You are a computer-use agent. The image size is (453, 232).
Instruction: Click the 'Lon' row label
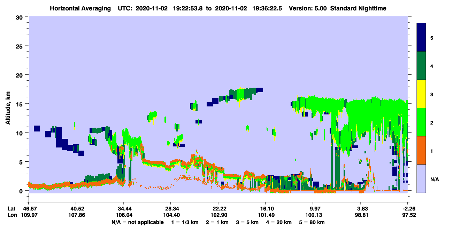point(11,215)
